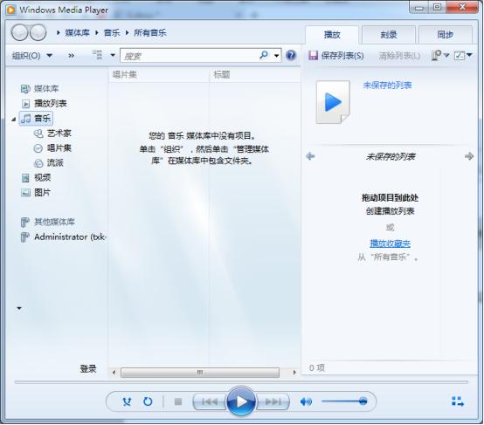Open the 组织(O) dropdown menu
The width and height of the screenshot is (484, 425).
point(32,56)
